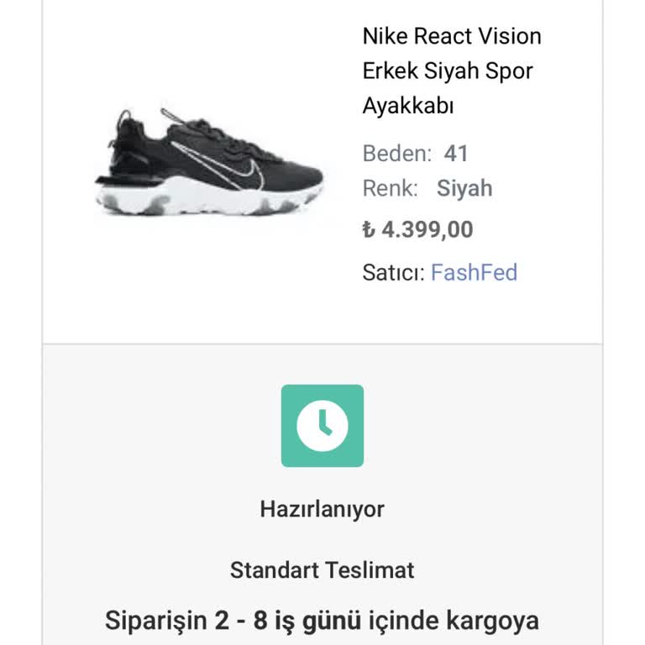Click the 'Renk:' color label
Viewport: 645px width, 645px height.
tap(390, 188)
